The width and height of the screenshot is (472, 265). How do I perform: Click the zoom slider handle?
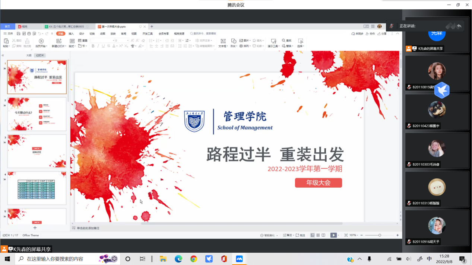(x=380, y=235)
